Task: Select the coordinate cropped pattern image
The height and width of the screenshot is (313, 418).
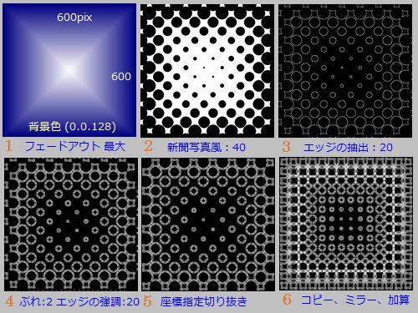Action: 208,225
